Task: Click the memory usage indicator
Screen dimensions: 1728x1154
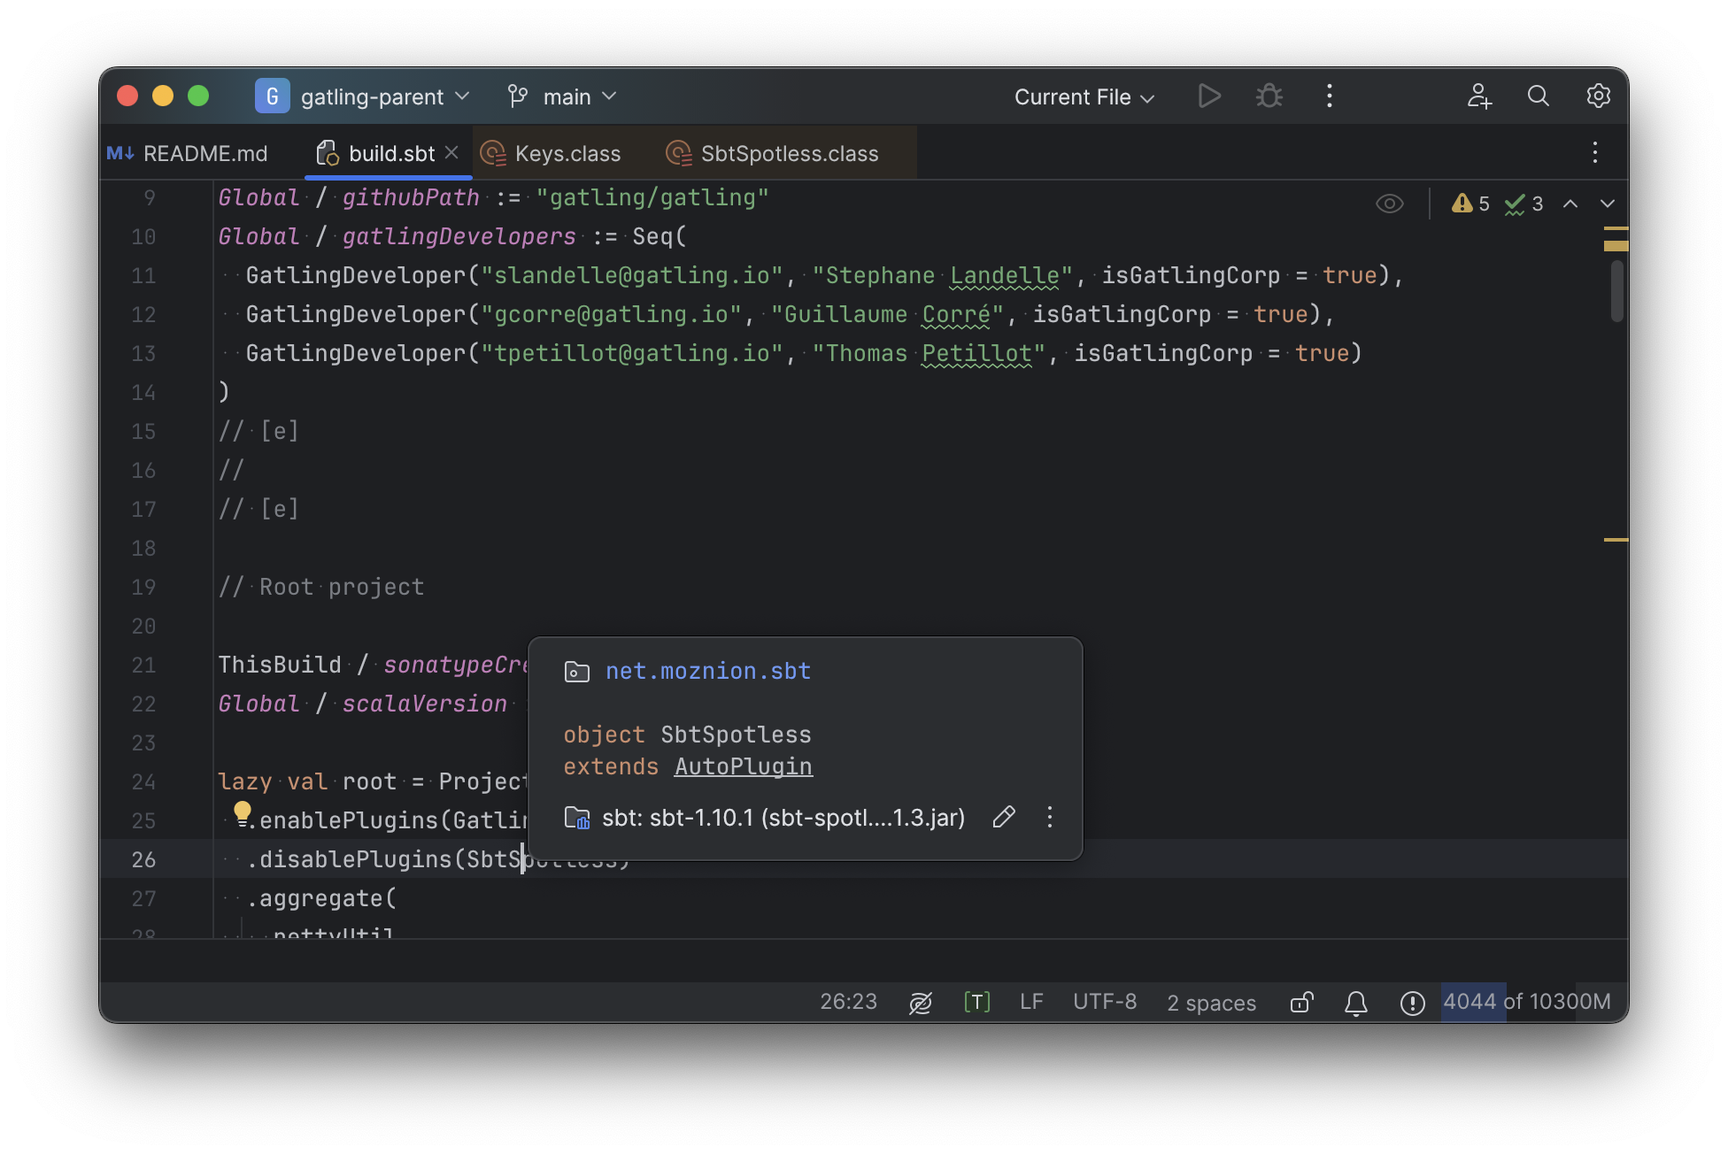Action: [x=1527, y=1001]
